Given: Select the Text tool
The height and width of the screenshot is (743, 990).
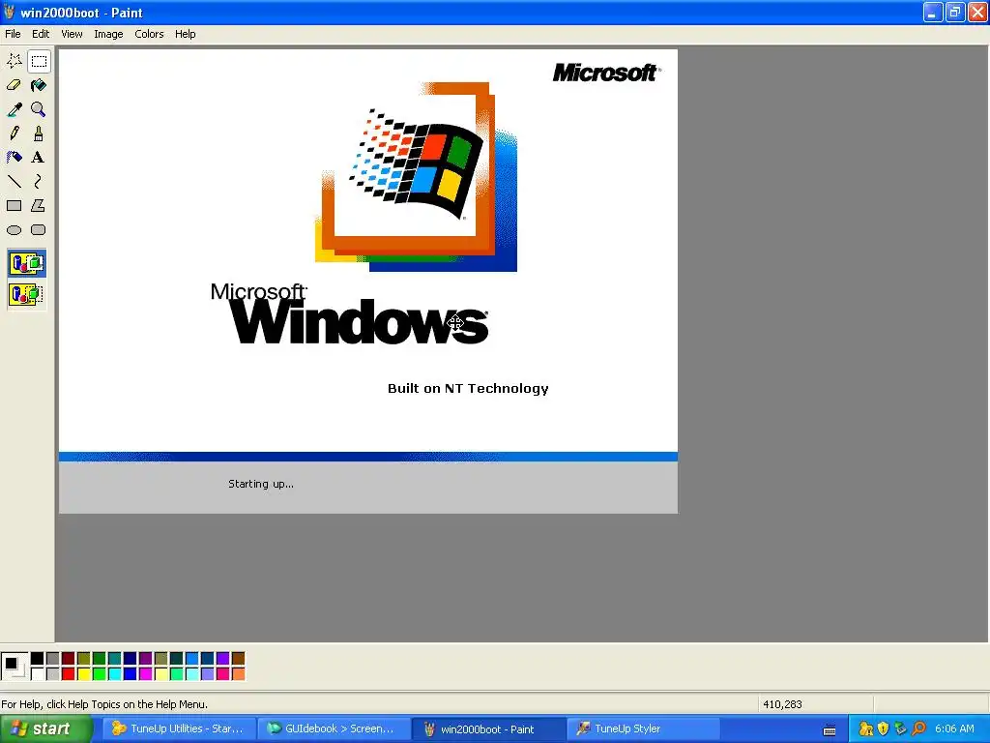Looking at the screenshot, I should tap(39, 158).
